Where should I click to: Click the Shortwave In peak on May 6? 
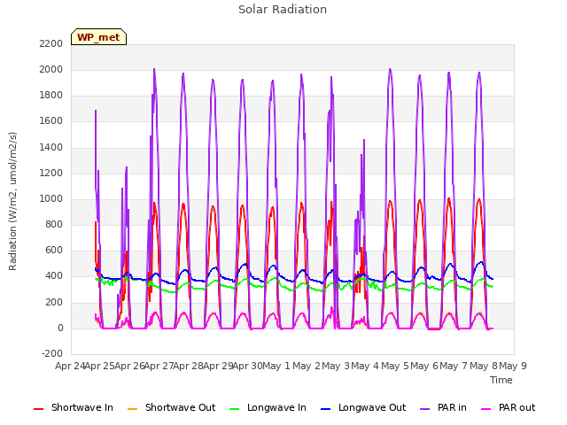click(x=449, y=198)
